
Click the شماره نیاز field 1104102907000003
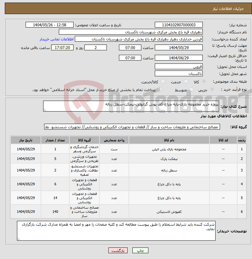[x=179, y=25]
